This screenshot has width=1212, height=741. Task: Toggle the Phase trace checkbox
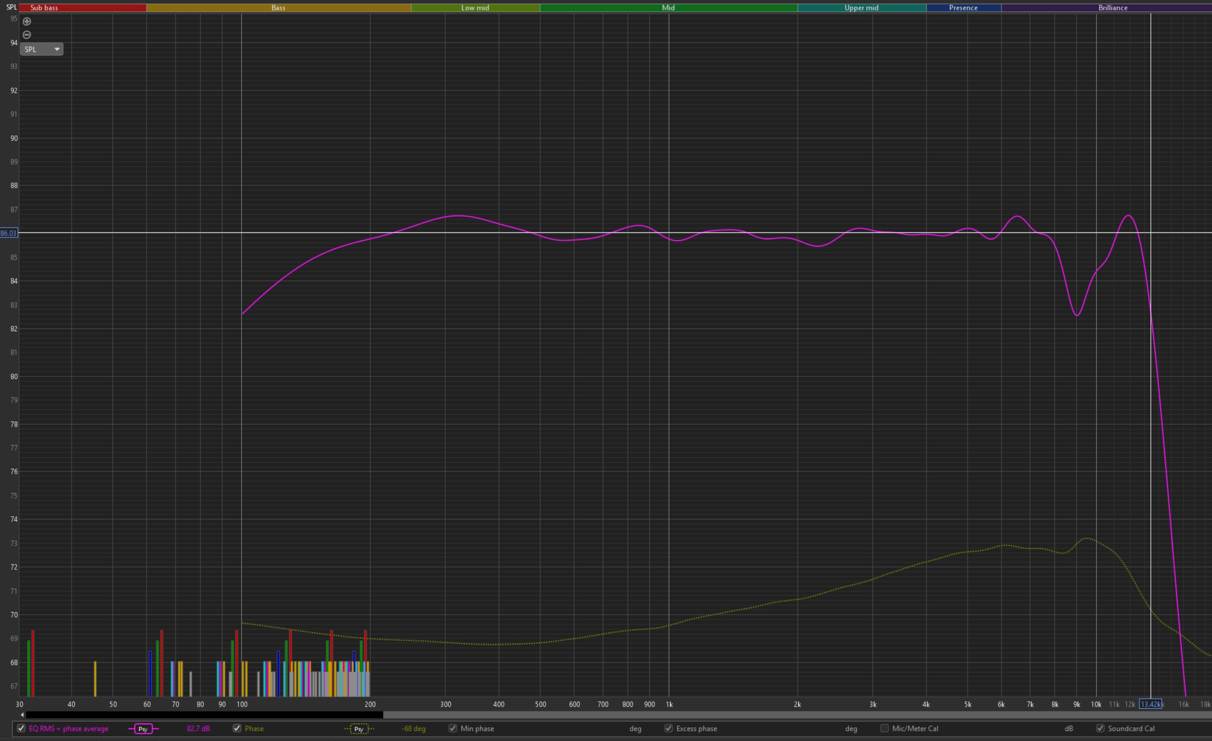[x=237, y=728]
